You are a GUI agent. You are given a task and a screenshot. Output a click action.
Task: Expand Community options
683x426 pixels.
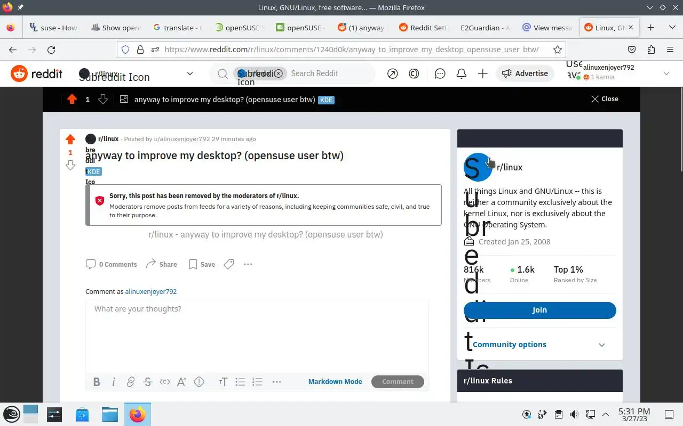click(539, 345)
